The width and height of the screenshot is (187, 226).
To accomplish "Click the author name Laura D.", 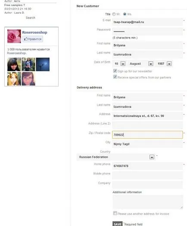I will 19,13.
